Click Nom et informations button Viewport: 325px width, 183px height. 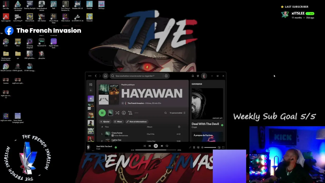click(136, 122)
